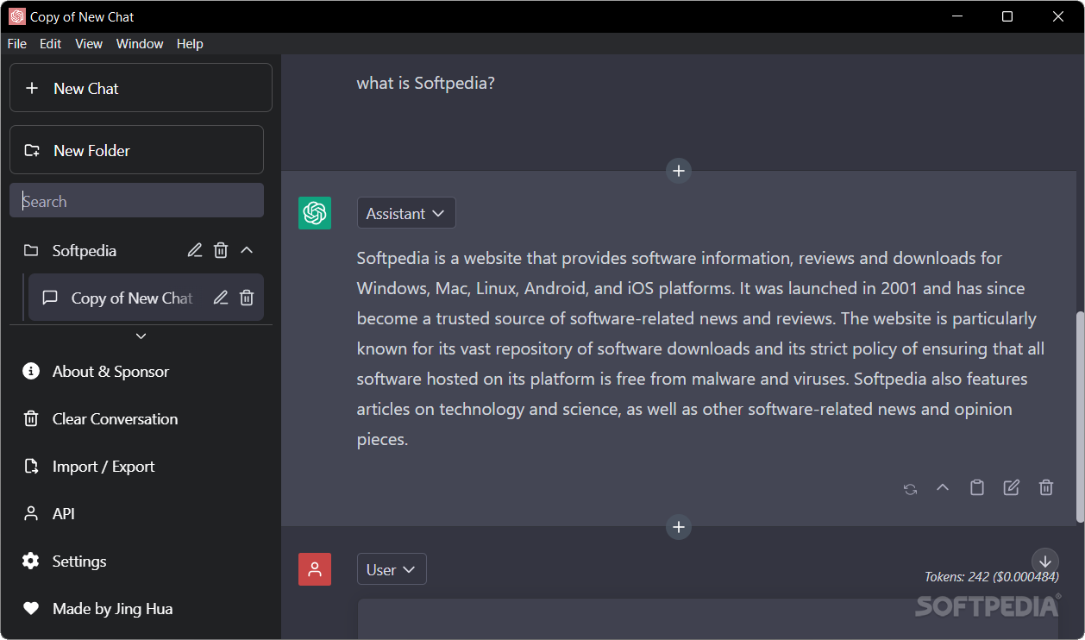
Task: Open the API settings entry
Action: pyautogui.click(x=141, y=513)
